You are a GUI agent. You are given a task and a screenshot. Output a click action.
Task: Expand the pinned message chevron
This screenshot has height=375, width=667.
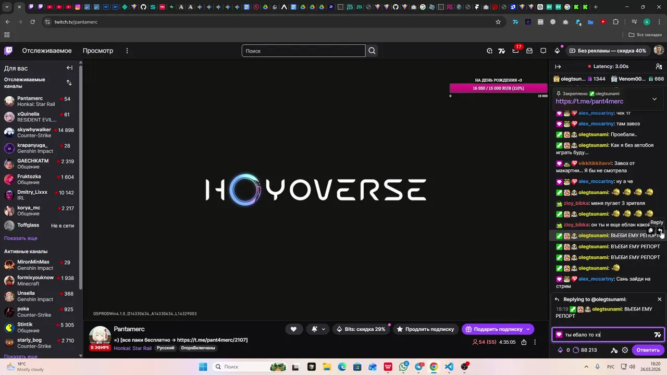coord(654,99)
